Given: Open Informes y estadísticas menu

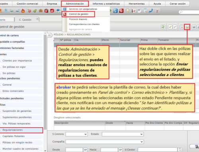Looking at the screenshot, I should [x=106, y=4].
